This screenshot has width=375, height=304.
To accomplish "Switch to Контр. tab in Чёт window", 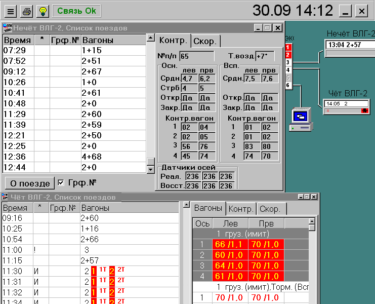I will (x=240, y=209).
